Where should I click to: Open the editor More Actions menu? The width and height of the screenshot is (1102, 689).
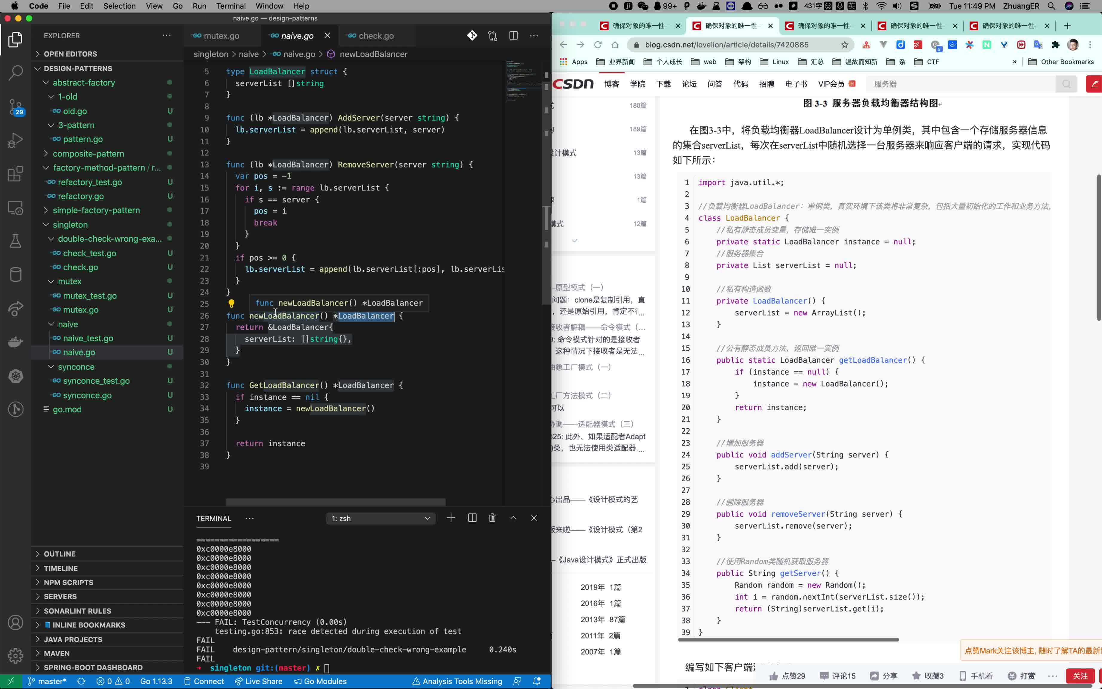(x=534, y=36)
